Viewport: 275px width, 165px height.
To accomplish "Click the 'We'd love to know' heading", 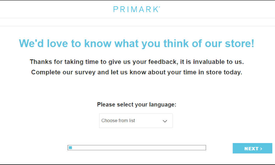I will pyautogui.click(x=137, y=43).
